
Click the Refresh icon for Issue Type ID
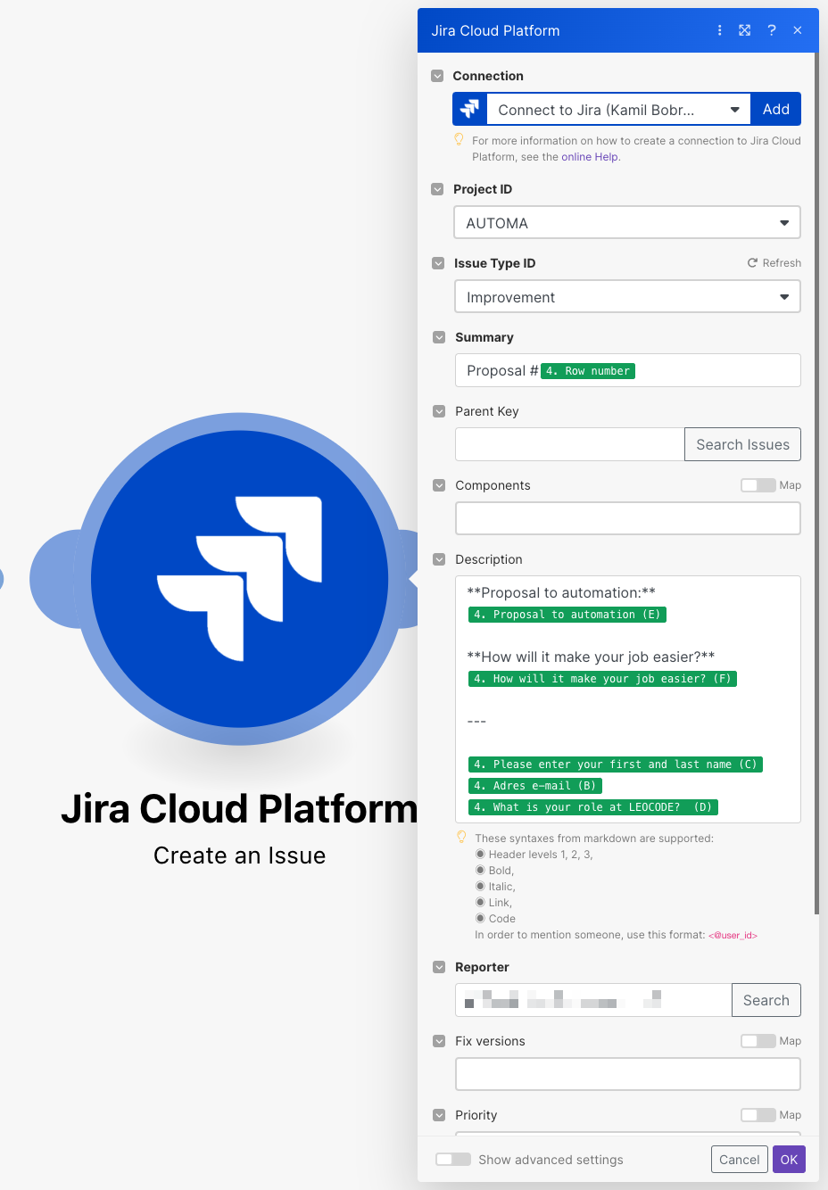(x=752, y=263)
